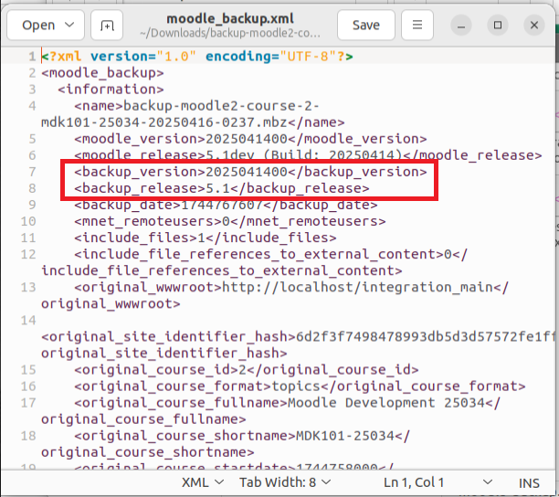Click the original_course_fullname Moodle Development line
Viewport: 559px width, 497px height.
(x=288, y=403)
